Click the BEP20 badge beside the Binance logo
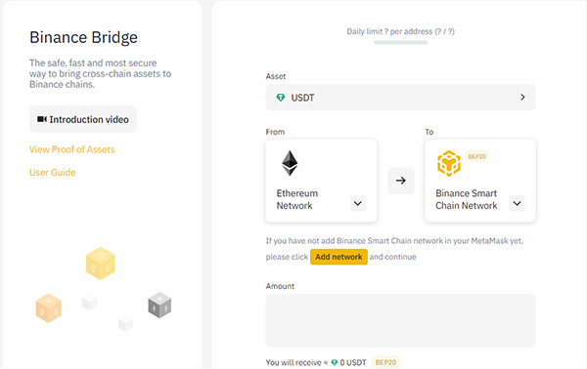Screen dimensions: 587x369 (x=477, y=156)
